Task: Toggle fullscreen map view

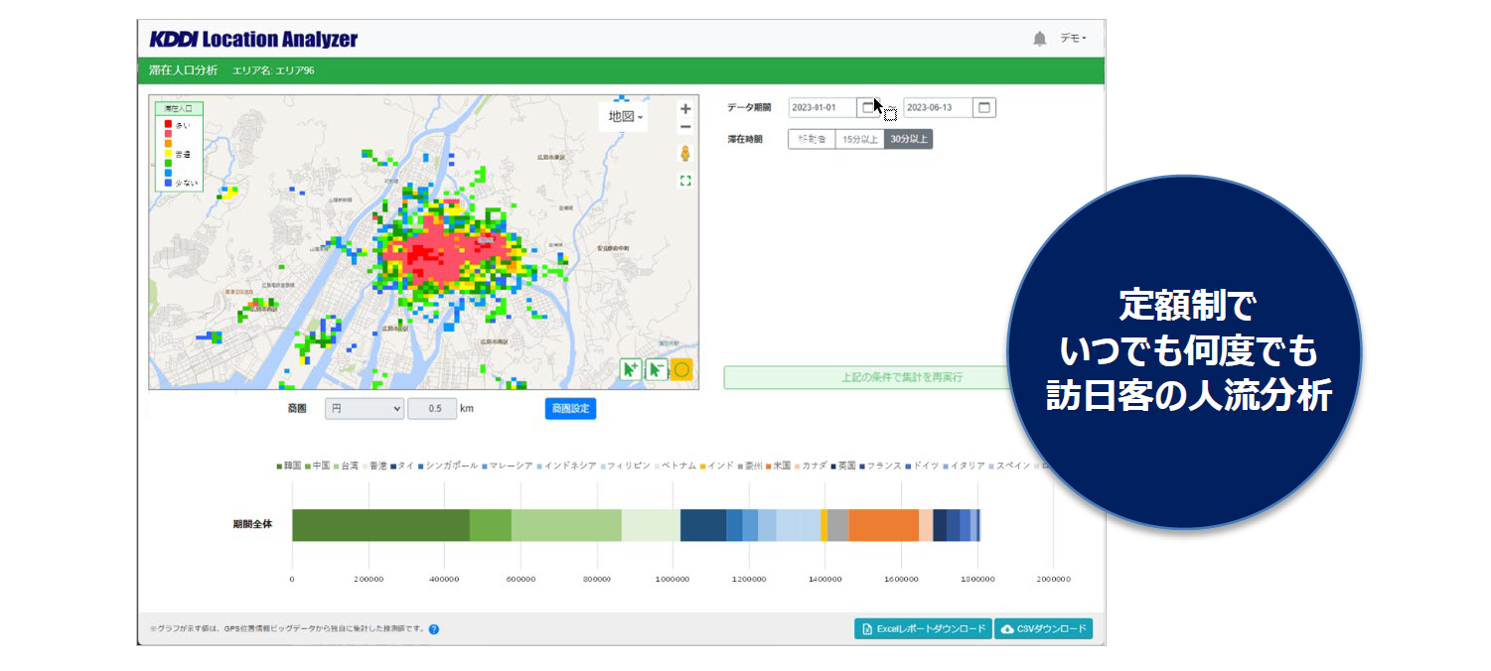Action: 685,181
